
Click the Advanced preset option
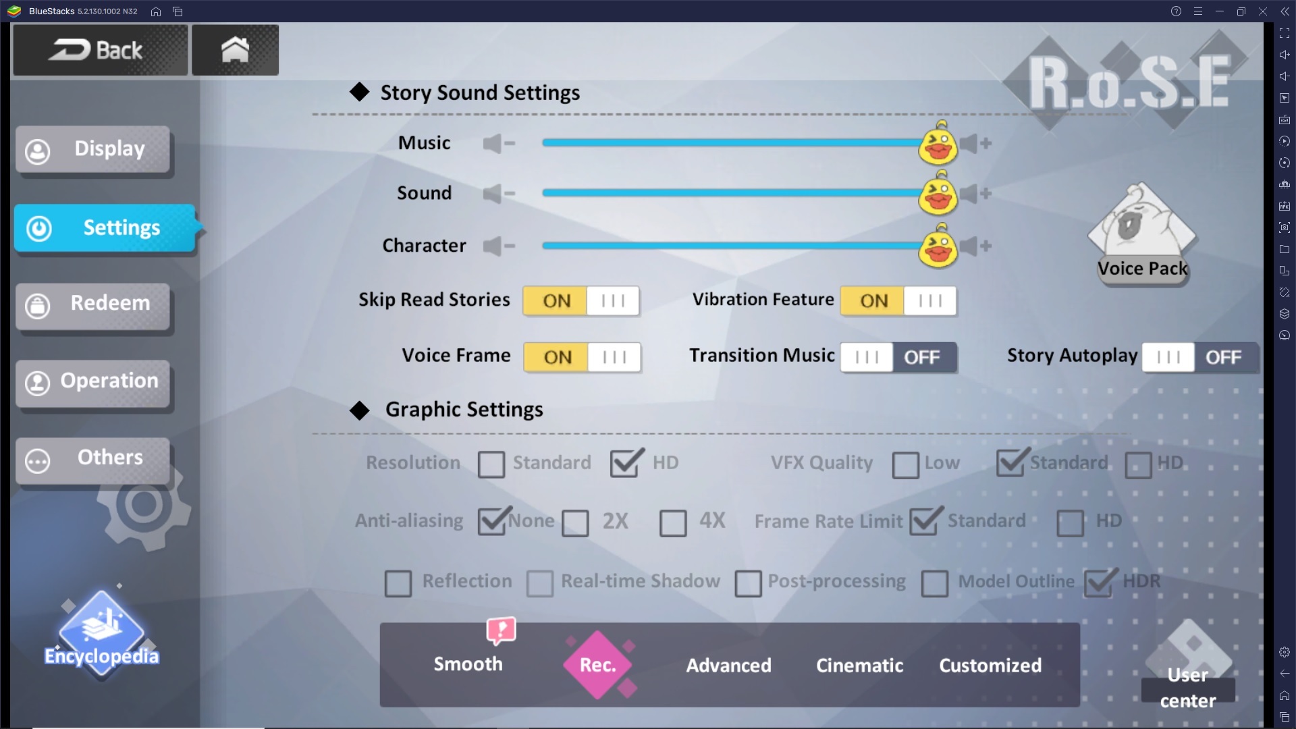[729, 665]
